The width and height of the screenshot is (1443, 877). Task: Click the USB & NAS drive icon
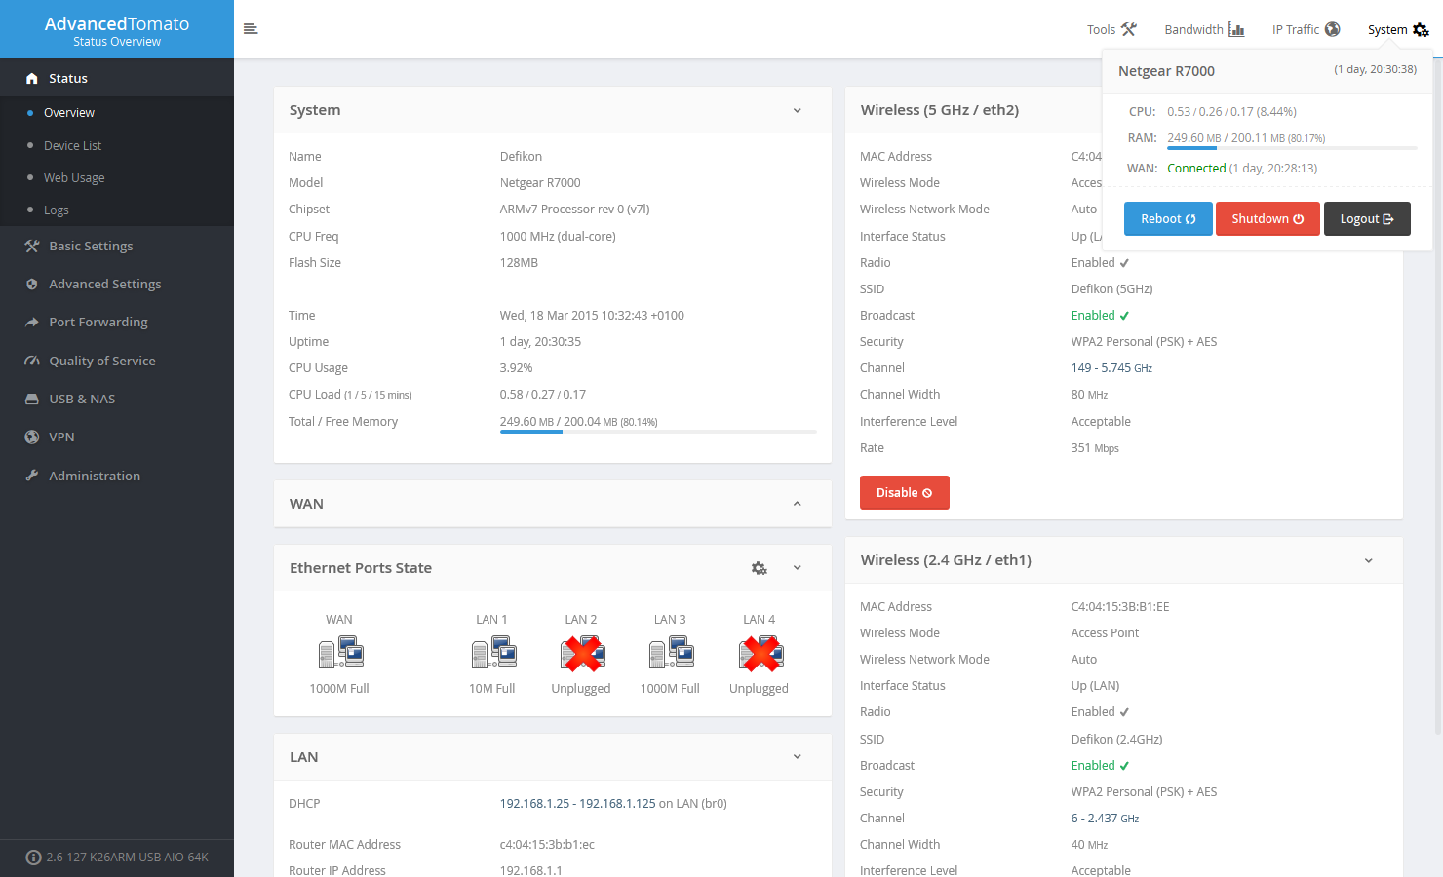pos(32,399)
